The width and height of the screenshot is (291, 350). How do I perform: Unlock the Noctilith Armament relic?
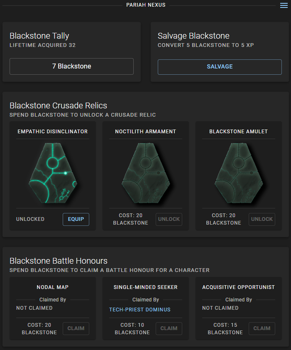pyautogui.click(x=169, y=219)
